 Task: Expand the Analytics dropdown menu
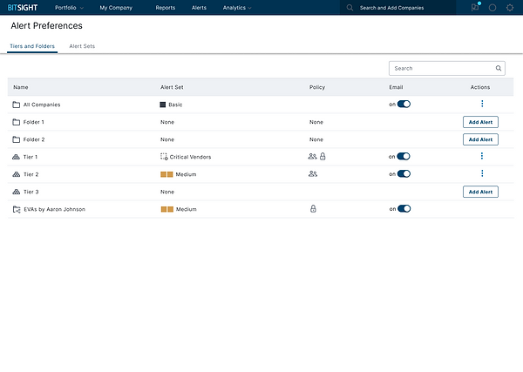point(237,7)
